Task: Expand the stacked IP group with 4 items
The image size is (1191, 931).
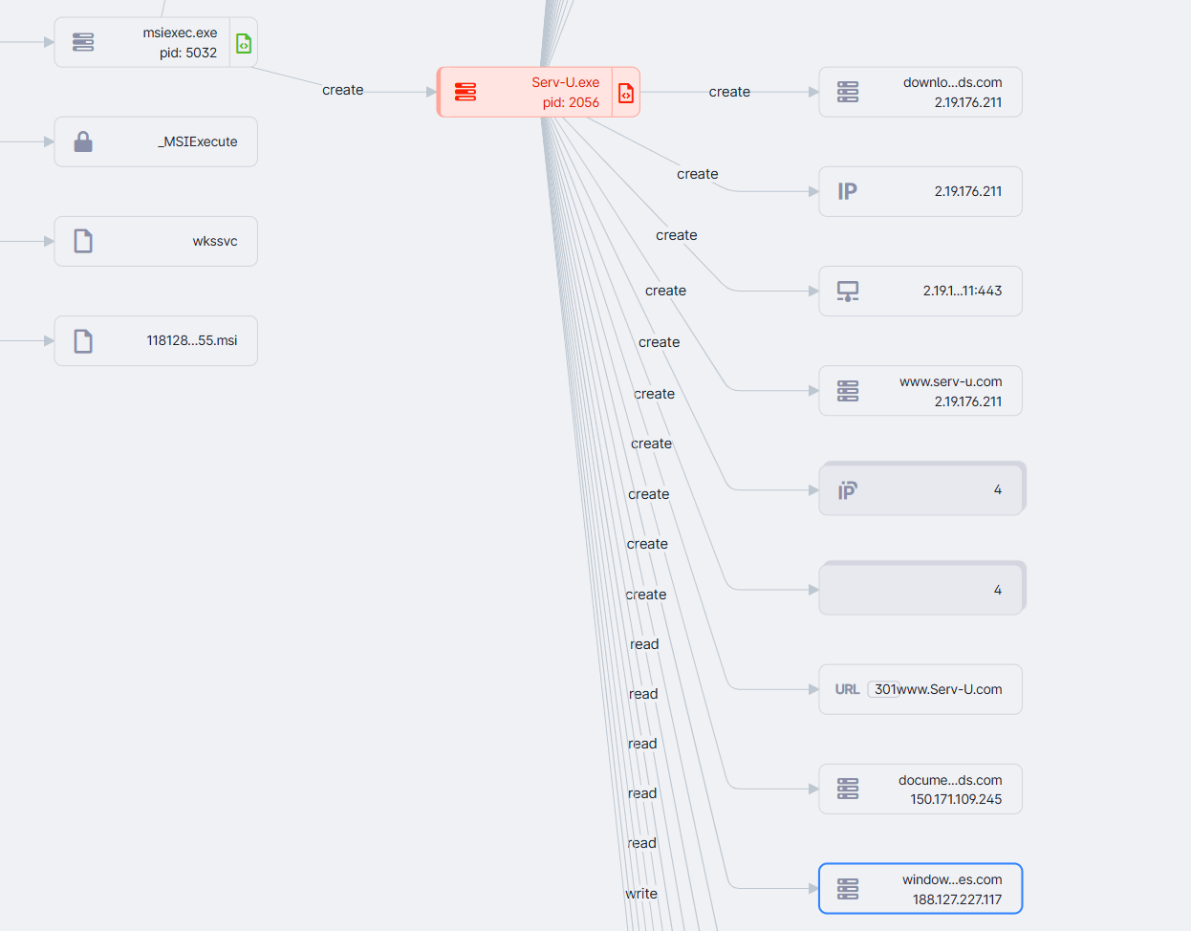Action: coord(920,490)
